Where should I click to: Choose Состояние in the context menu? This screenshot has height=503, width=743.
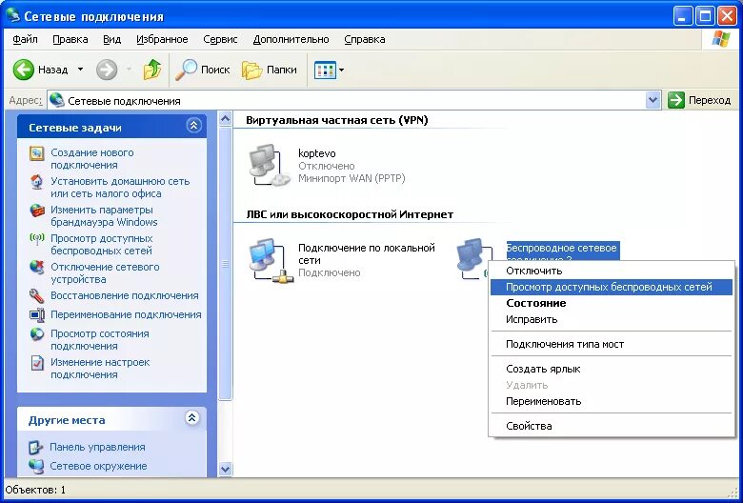tap(612, 303)
